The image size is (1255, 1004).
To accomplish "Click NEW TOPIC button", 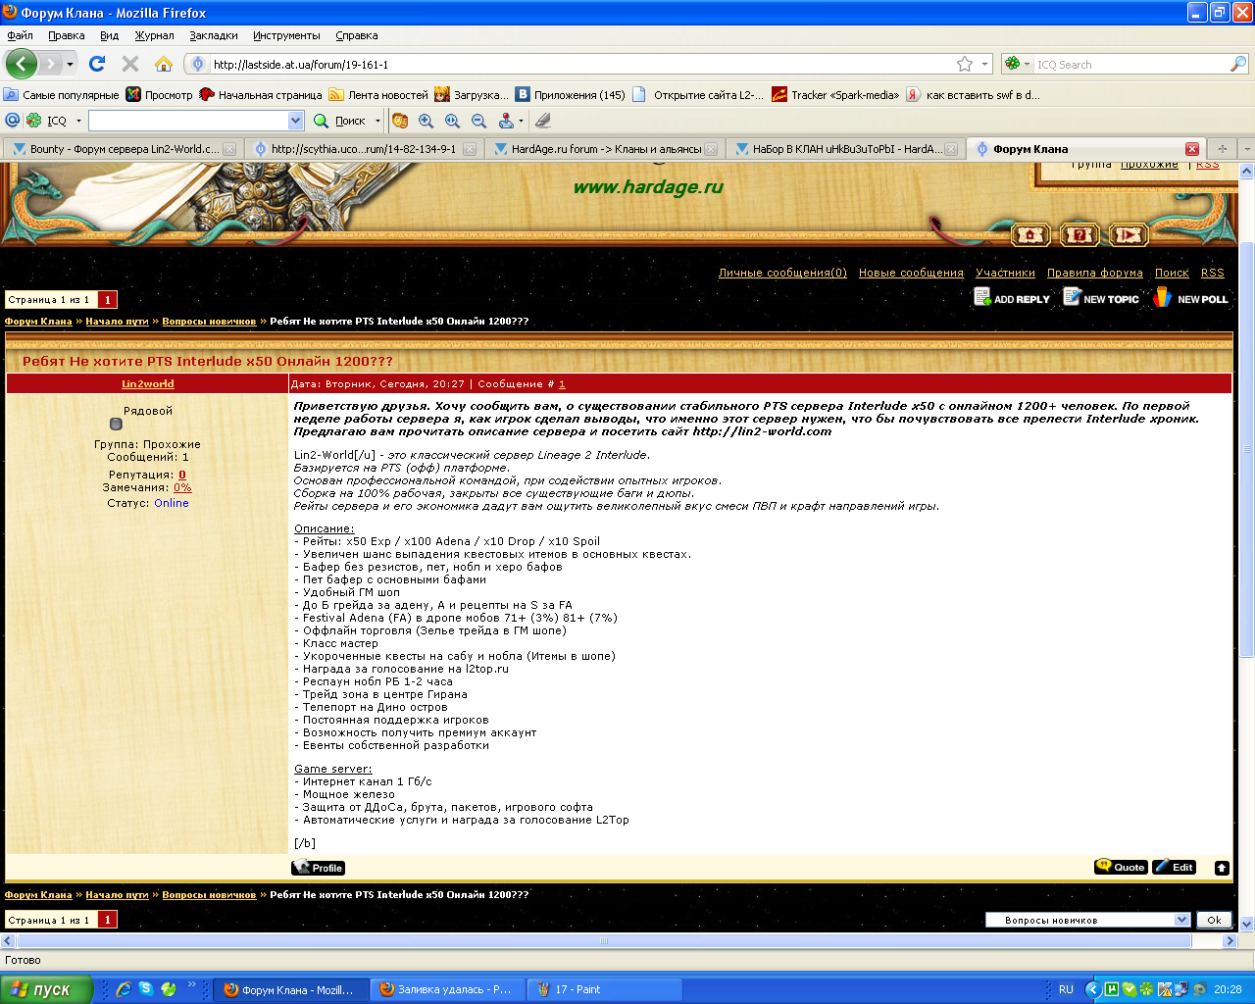I will (1101, 298).
